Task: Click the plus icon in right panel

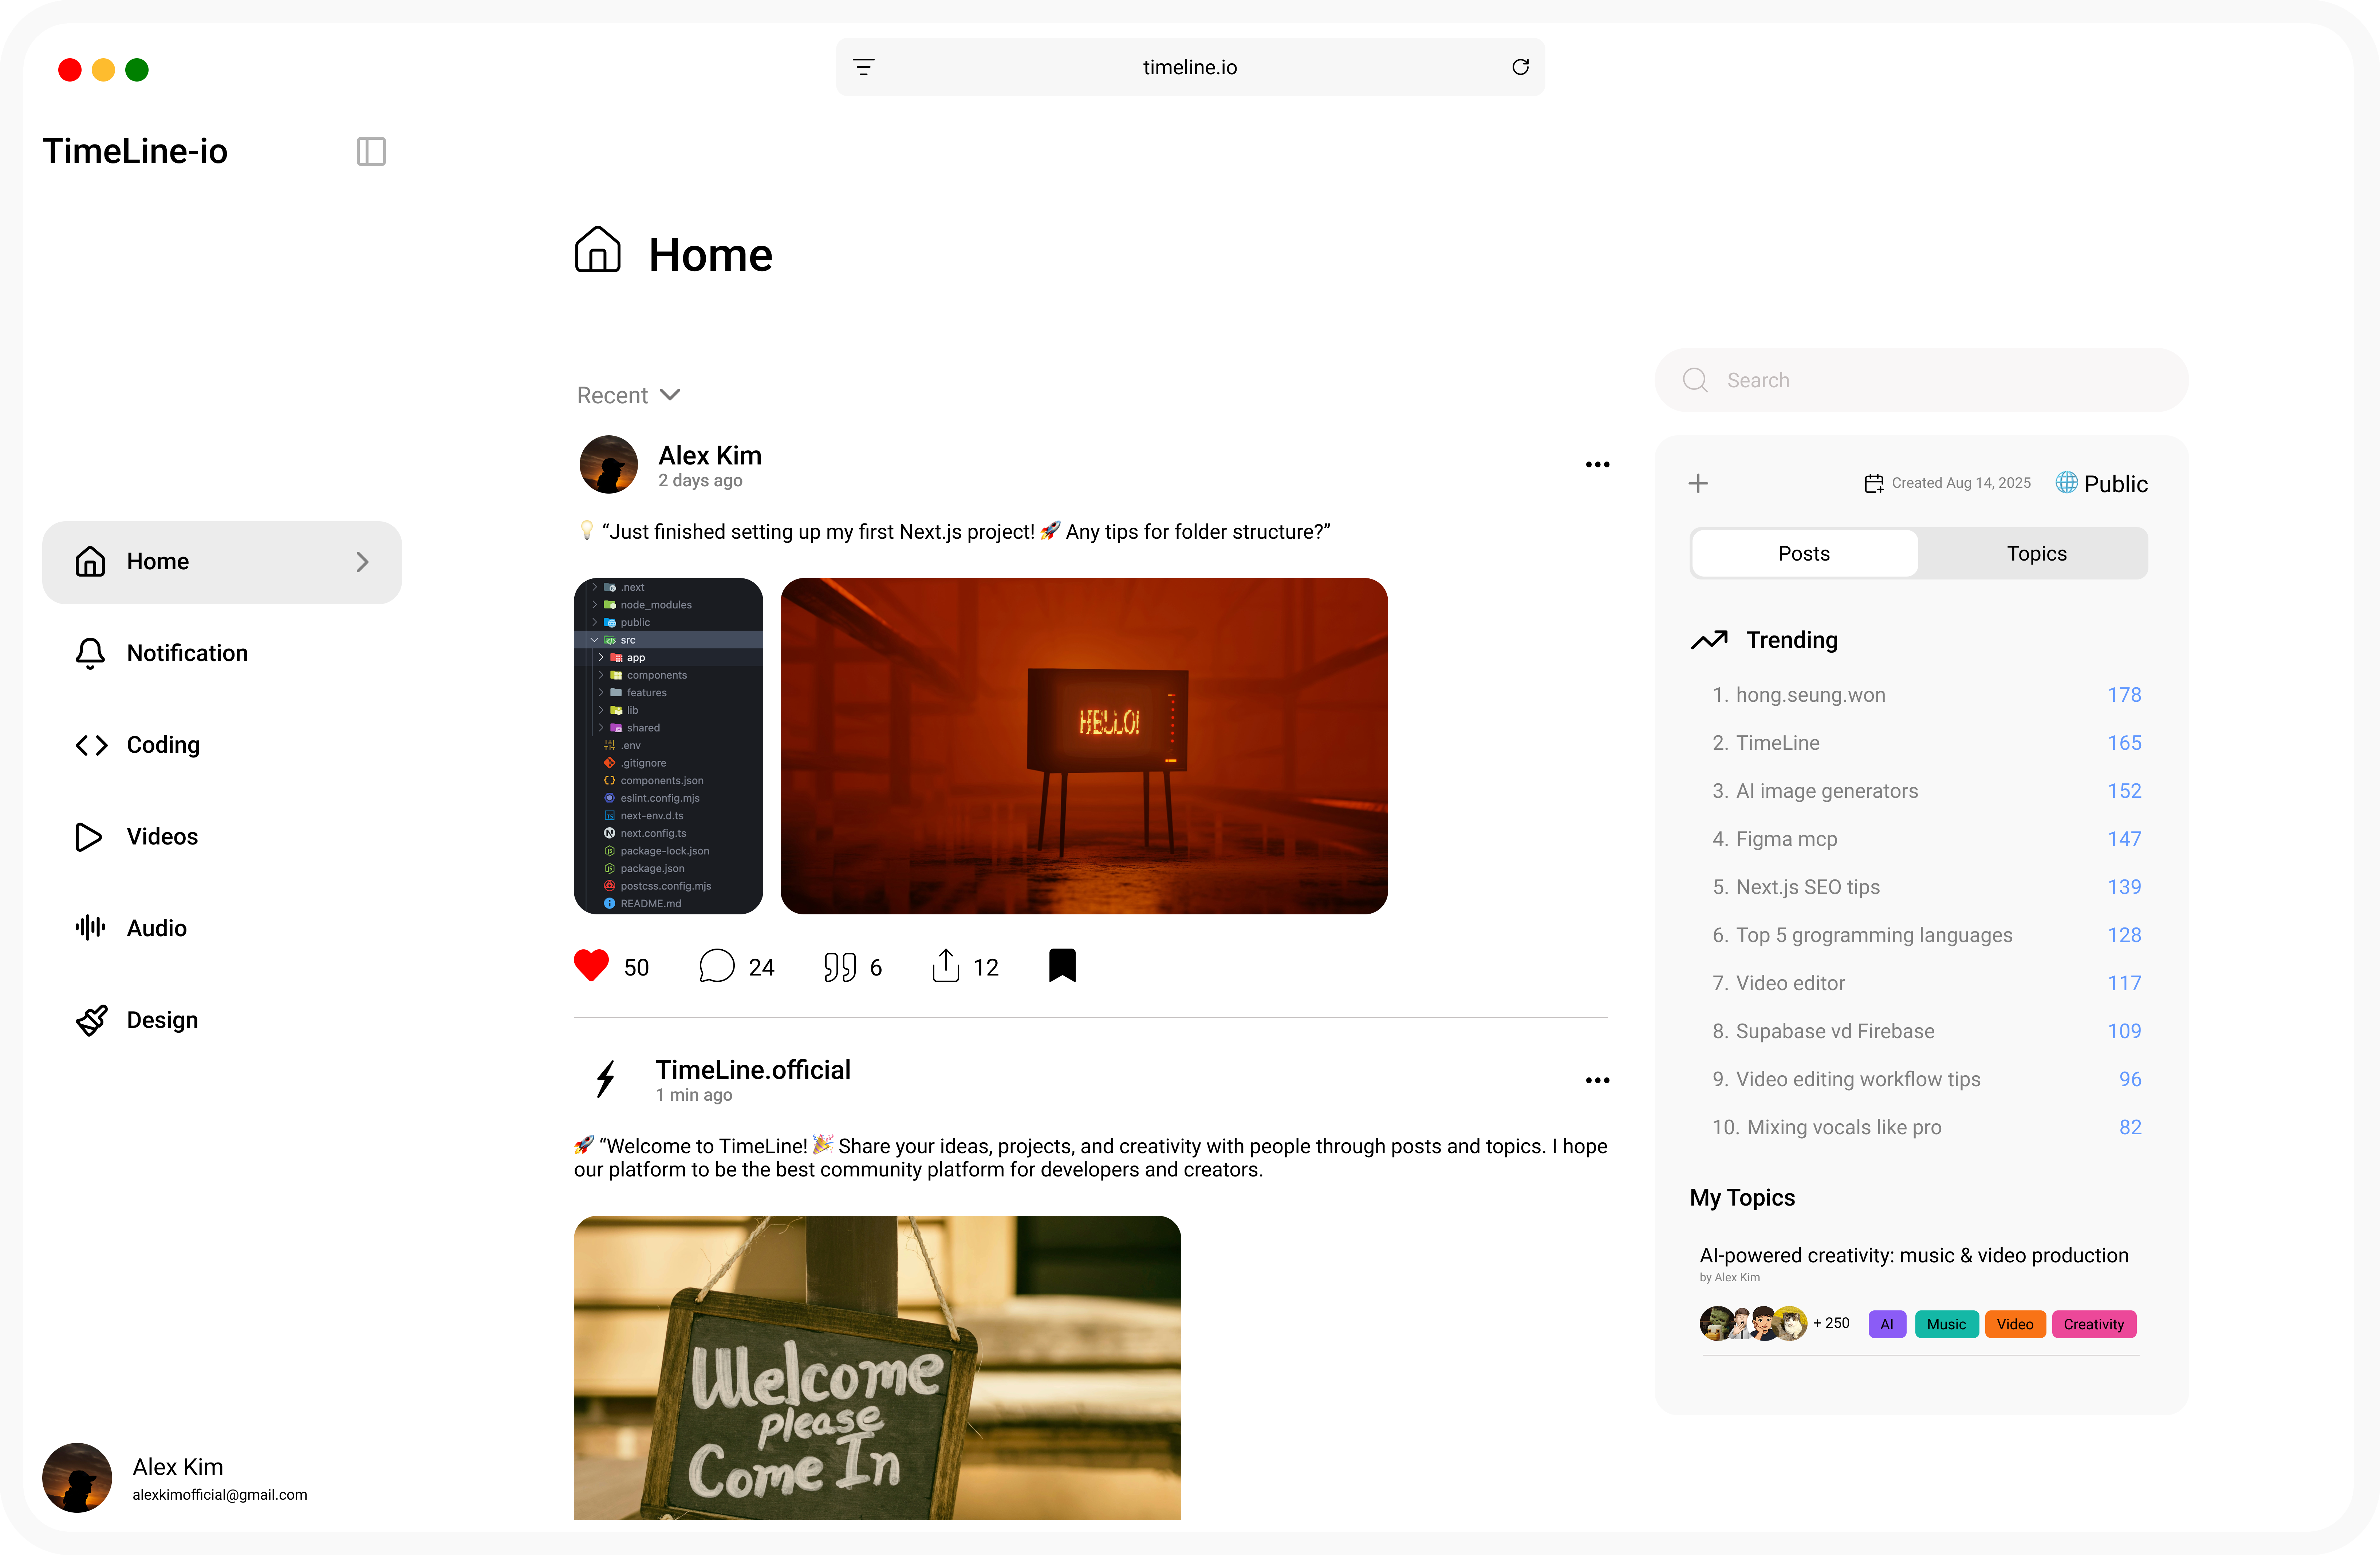Action: tap(1698, 484)
